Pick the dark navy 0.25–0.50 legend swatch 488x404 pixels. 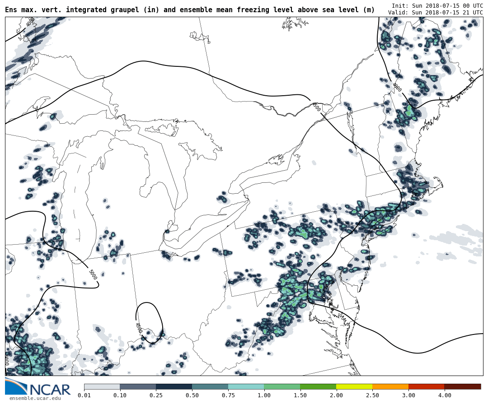tap(174, 386)
